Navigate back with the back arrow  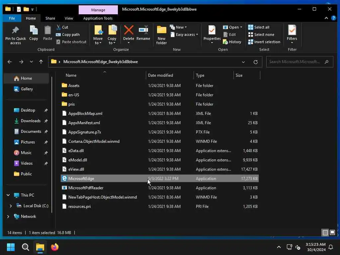(x=10, y=62)
